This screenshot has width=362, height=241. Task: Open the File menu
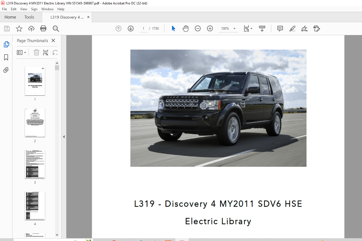[4, 9]
